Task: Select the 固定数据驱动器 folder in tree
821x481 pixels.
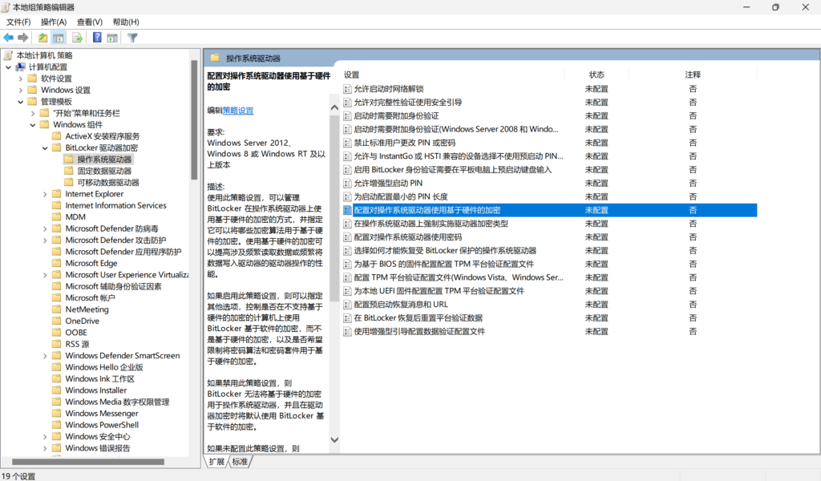Action: pos(104,171)
